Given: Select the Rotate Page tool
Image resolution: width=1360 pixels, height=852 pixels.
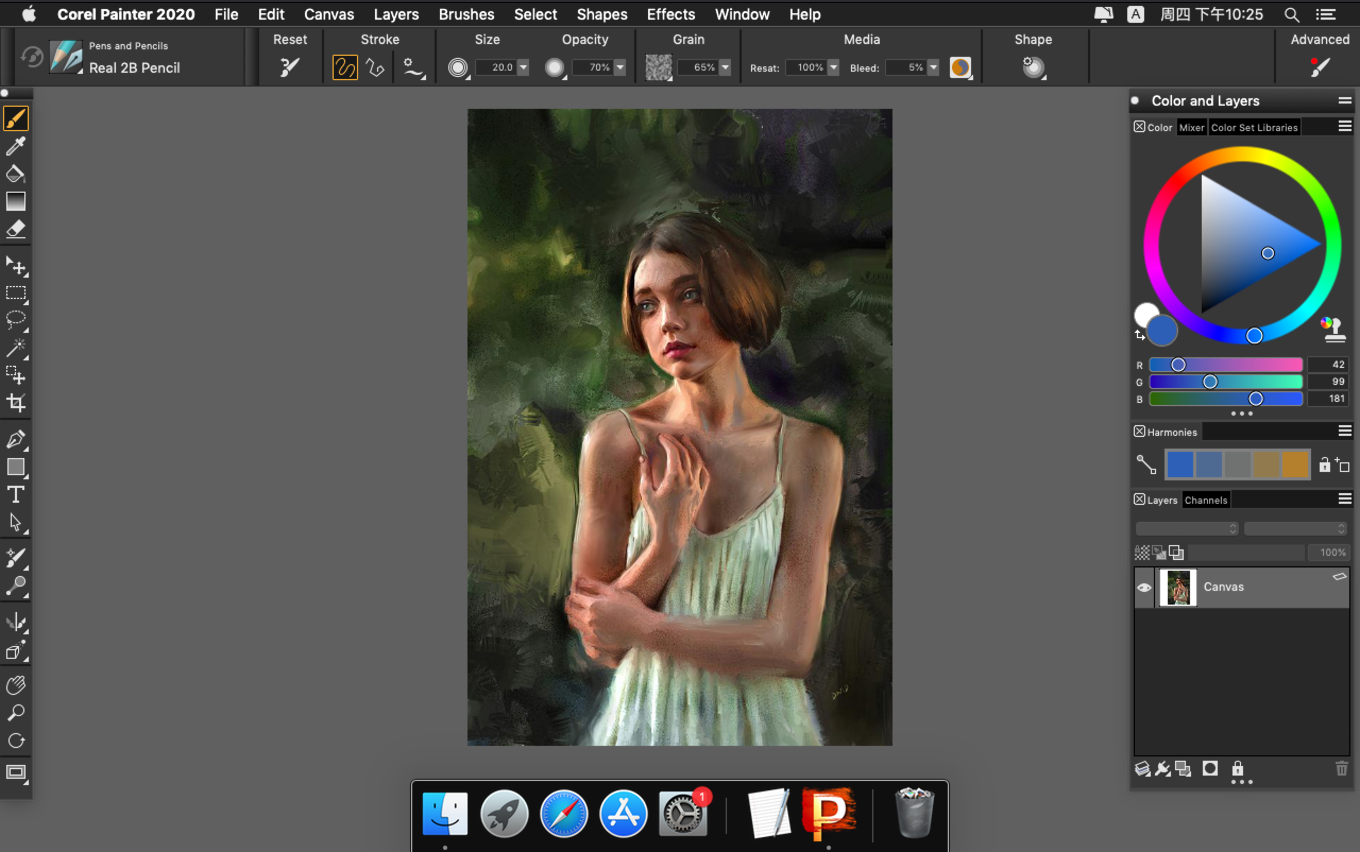Looking at the screenshot, I should pyautogui.click(x=16, y=741).
